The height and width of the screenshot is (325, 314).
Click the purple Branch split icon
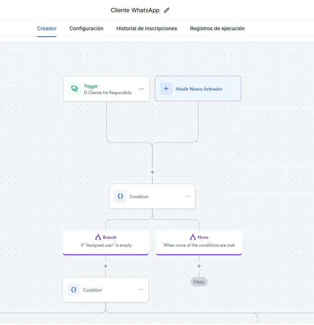tap(98, 237)
